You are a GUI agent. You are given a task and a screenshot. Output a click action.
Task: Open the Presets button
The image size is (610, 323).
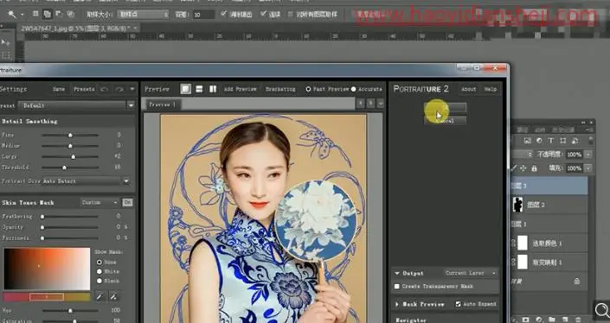click(84, 89)
